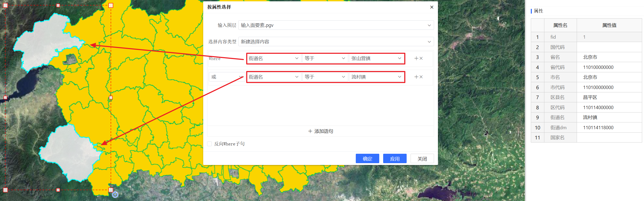Enable the 反向Where子句 checkbox
Image resolution: width=644 pixels, height=201 pixels.
[x=209, y=144]
